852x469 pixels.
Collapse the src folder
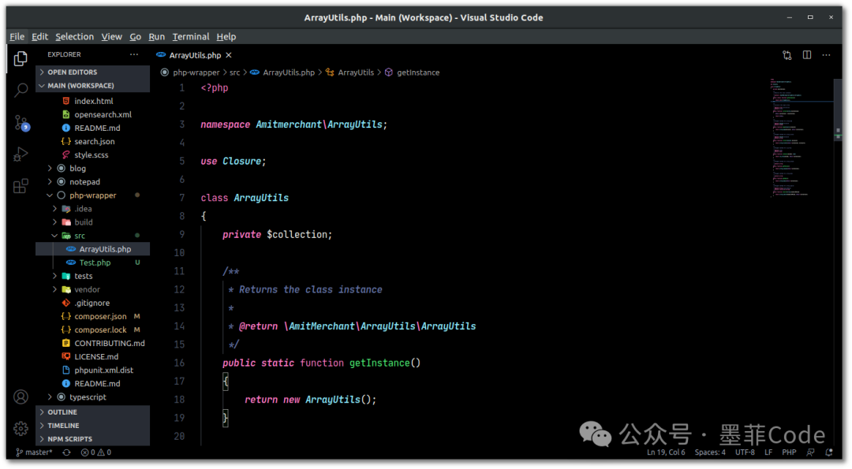pyautogui.click(x=79, y=236)
